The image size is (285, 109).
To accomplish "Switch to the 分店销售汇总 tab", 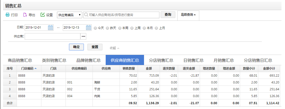I will click(x=161, y=60).
